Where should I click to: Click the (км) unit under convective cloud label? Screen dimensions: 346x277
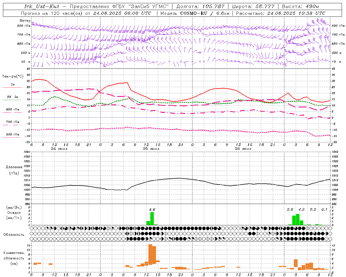14,263
